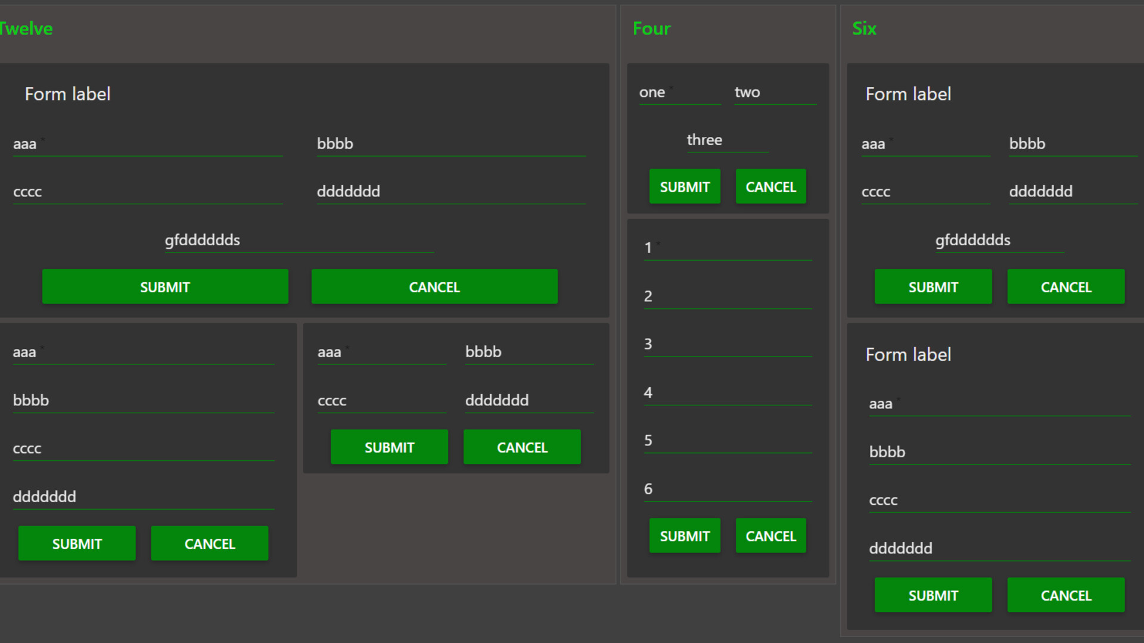
Task: Click the required one field under Four
Action: coord(679,92)
